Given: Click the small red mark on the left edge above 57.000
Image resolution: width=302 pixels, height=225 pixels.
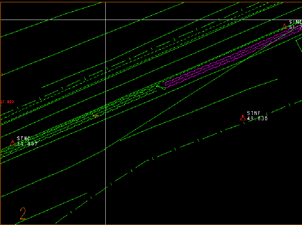Looking at the screenshot, I should (x=2, y=74).
